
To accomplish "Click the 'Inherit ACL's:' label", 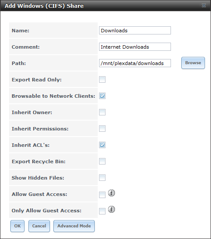I will [x=31, y=145].
